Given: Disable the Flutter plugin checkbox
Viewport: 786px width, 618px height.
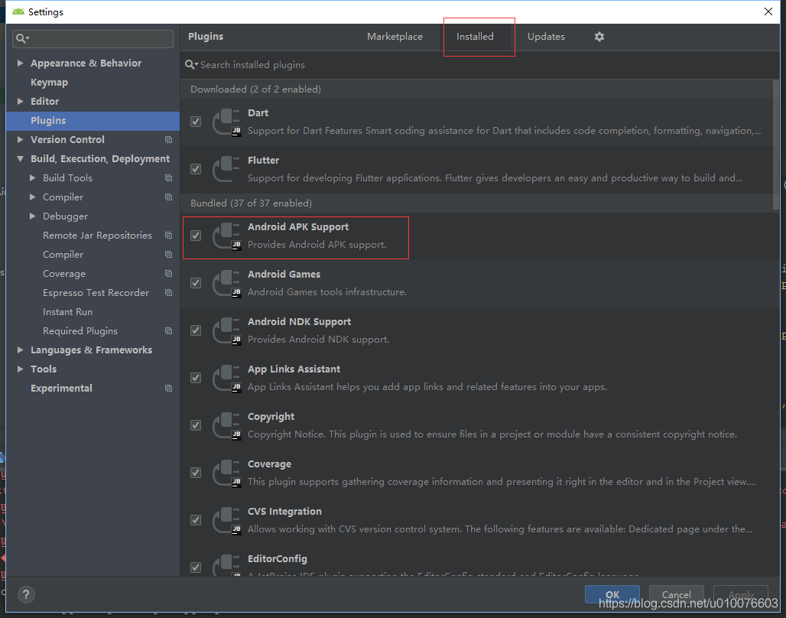Looking at the screenshot, I should (196, 169).
